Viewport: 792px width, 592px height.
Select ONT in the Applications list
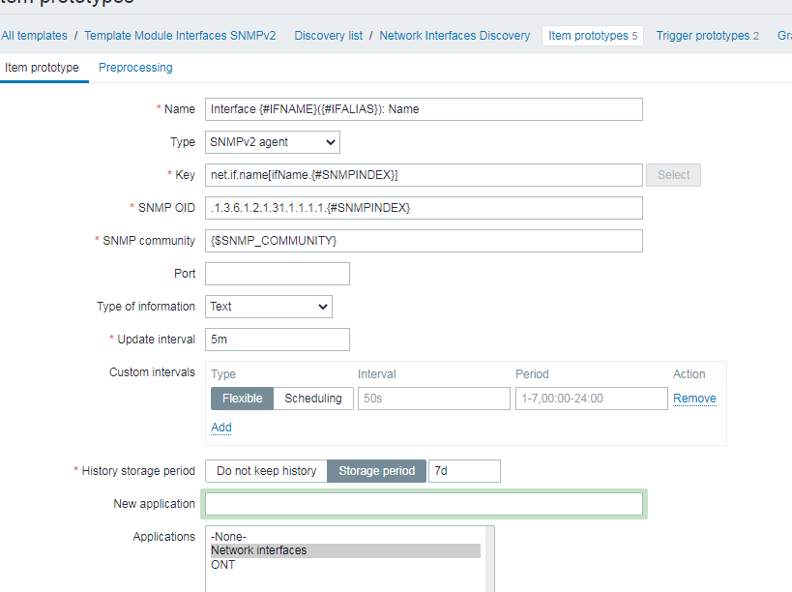223,565
